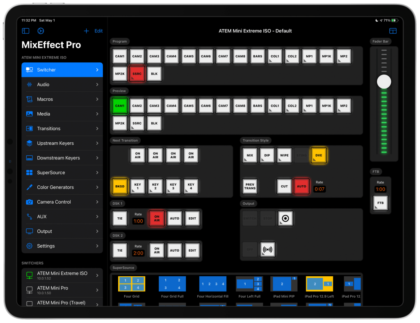Tap the Edit link at the top

[98, 31]
